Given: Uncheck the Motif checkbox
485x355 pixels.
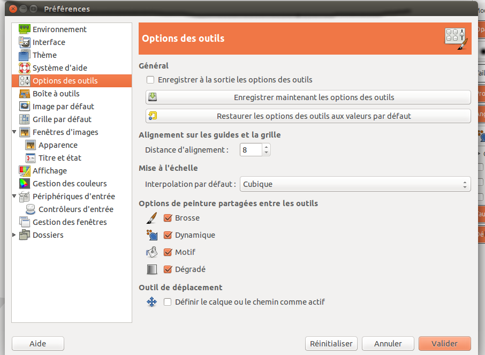Looking at the screenshot, I should tap(168, 252).
